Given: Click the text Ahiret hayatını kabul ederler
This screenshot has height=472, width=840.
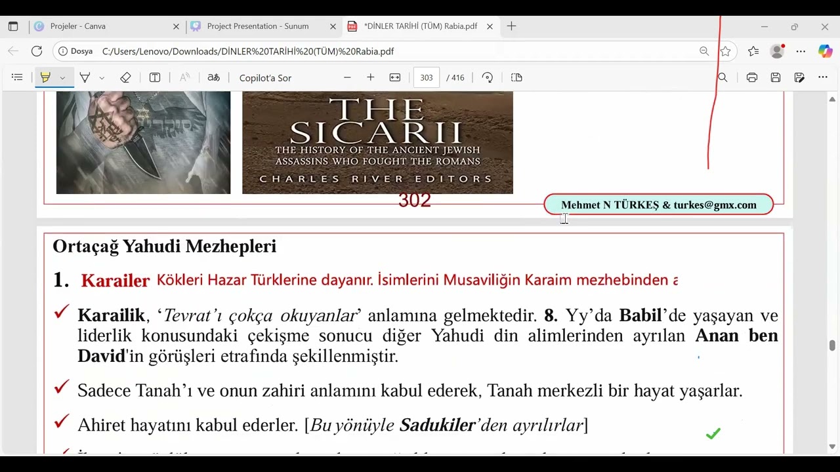Looking at the screenshot, I should (188, 425).
